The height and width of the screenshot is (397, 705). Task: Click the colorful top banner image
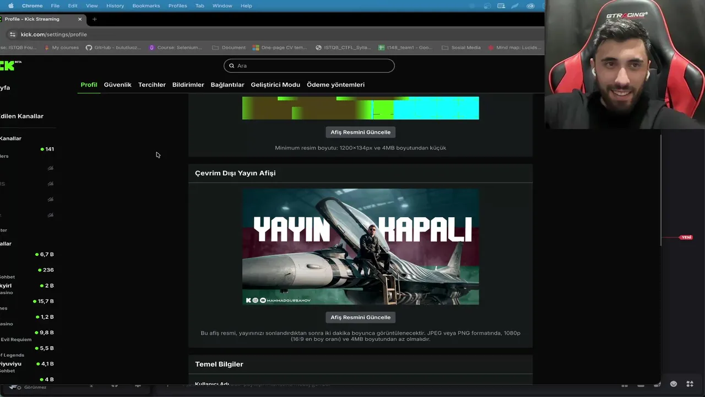click(360, 108)
